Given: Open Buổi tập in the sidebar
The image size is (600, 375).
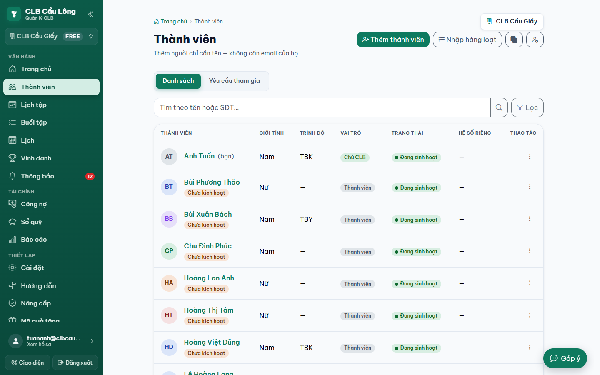Looking at the screenshot, I should point(52,122).
